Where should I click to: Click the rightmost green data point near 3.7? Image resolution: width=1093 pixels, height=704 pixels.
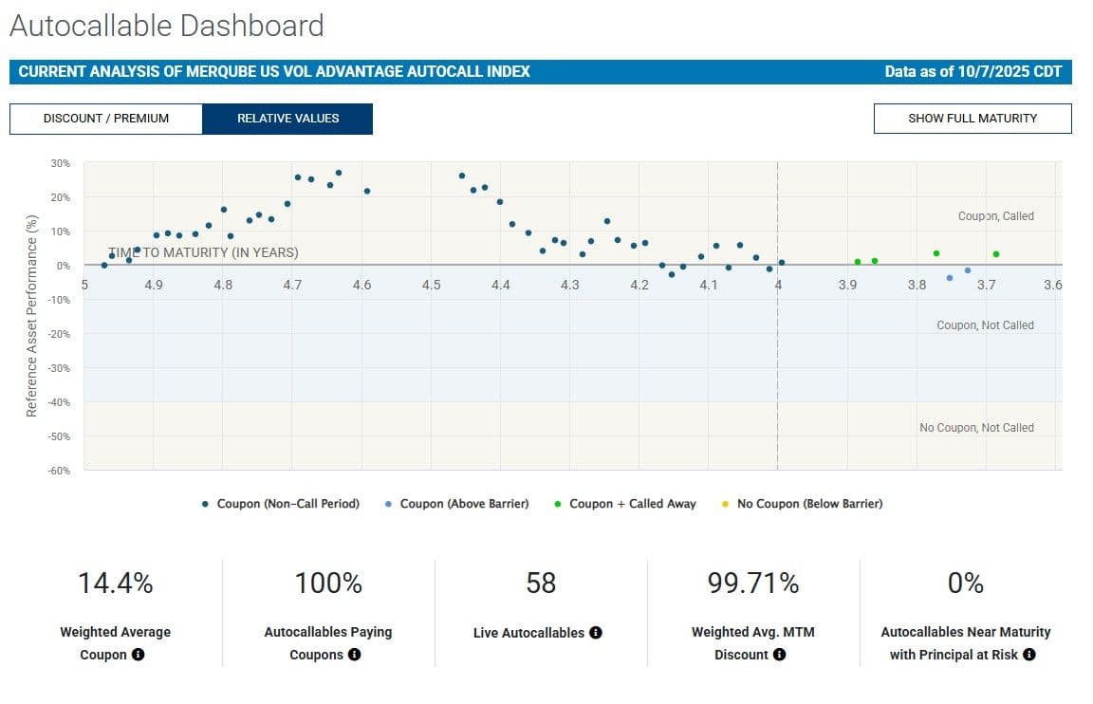(996, 254)
